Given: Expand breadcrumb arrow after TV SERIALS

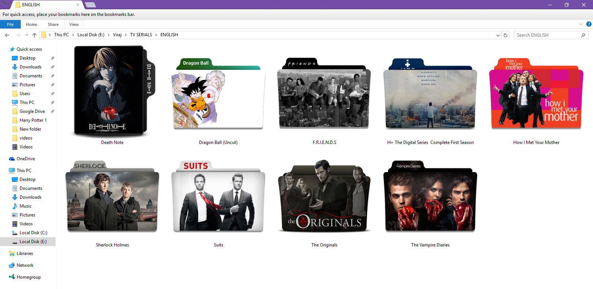Looking at the screenshot, I should click(156, 35).
